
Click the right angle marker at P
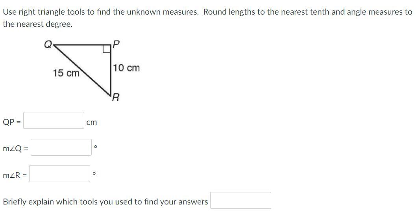click(107, 49)
